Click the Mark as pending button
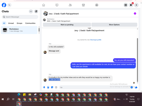 [67, 25]
